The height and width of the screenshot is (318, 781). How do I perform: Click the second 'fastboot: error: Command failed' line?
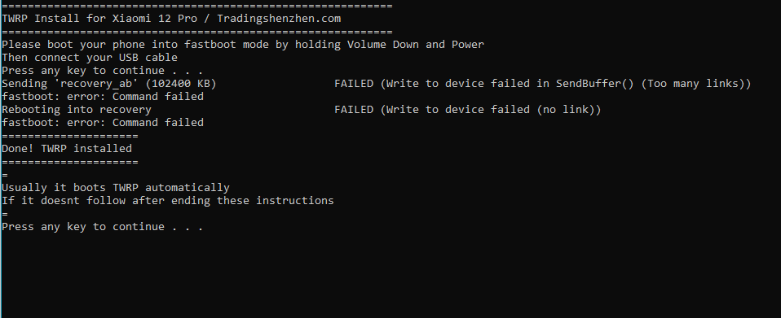click(x=103, y=122)
